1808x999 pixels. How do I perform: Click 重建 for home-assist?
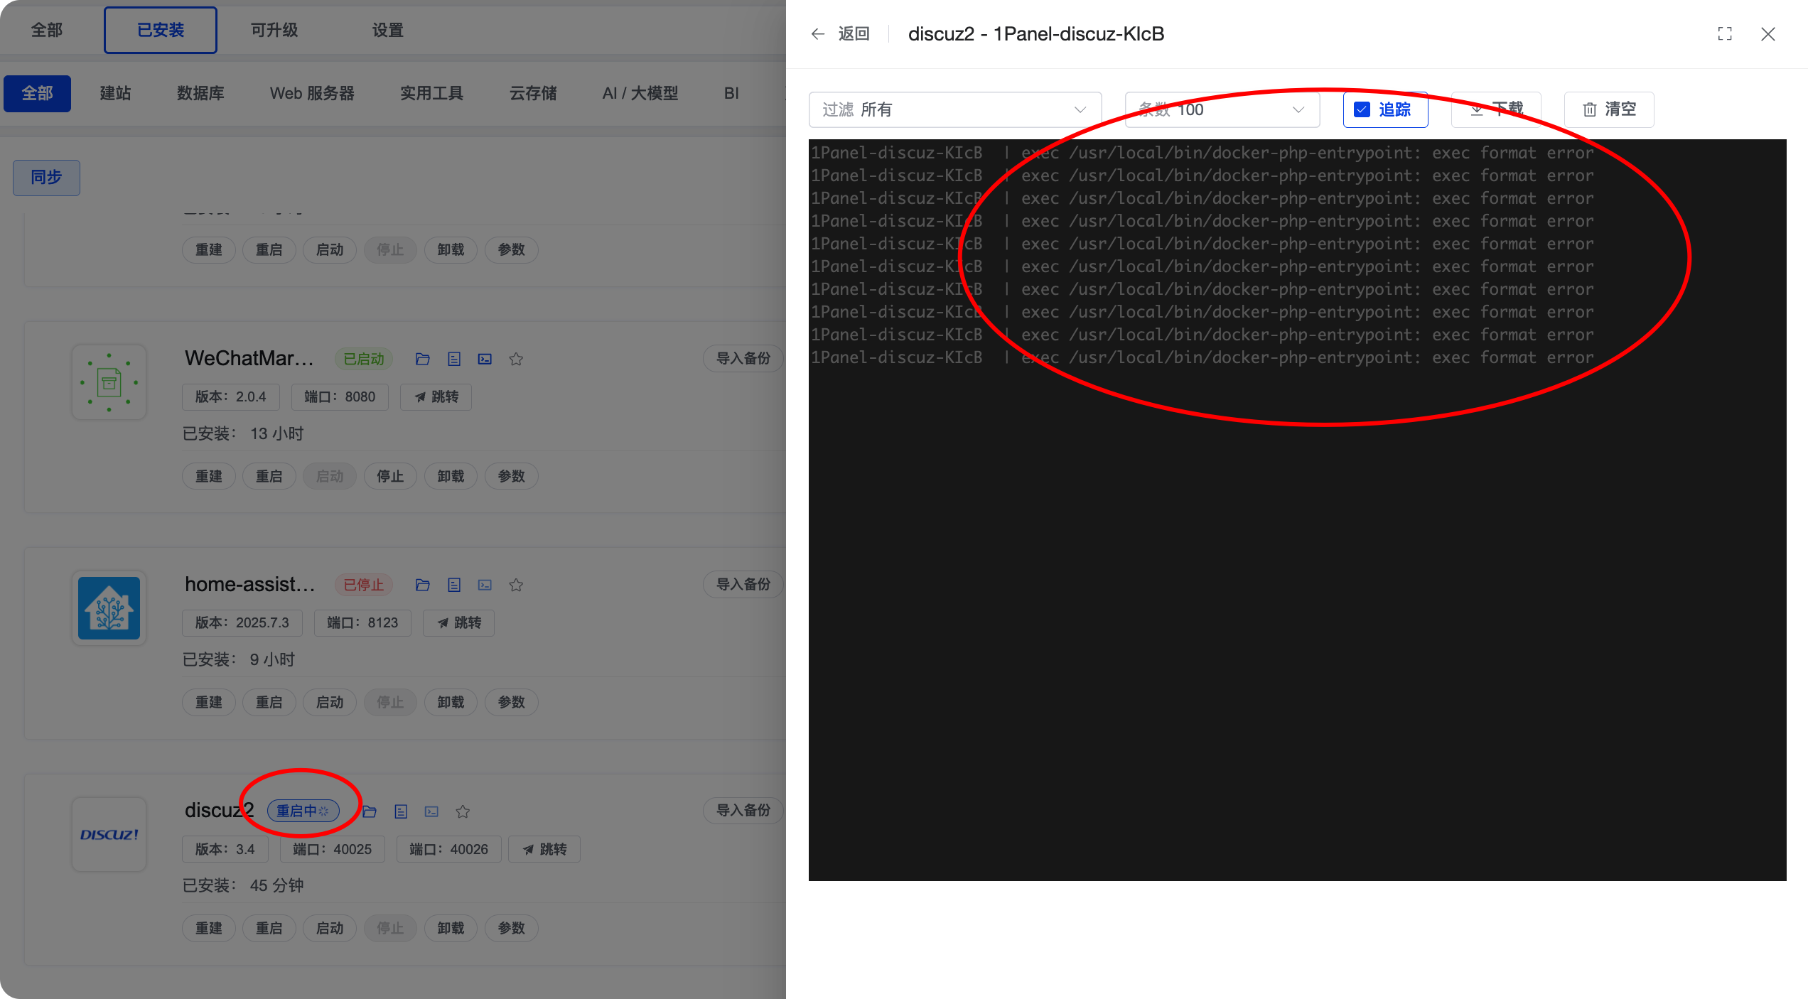[209, 702]
